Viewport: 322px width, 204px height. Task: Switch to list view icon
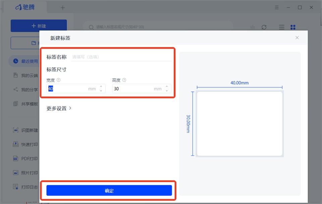(x=281, y=27)
